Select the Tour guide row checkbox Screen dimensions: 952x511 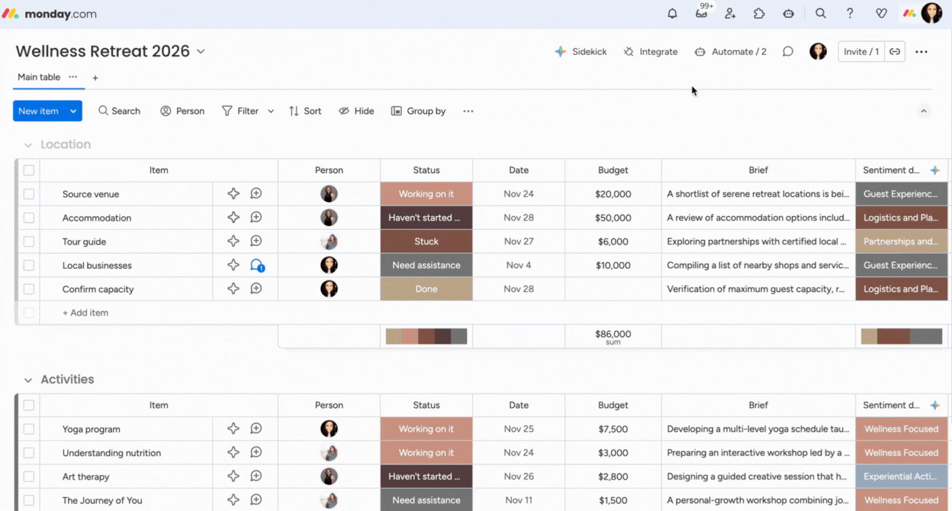pos(29,242)
